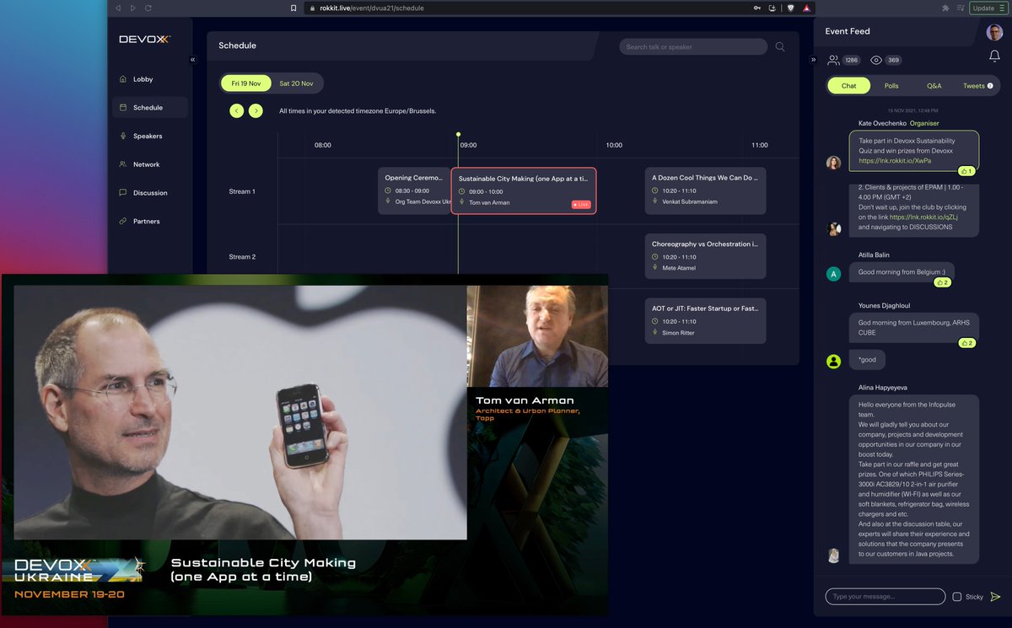Click the Devoxx logo in the sidebar
This screenshot has width=1012, height=628.
tap(145, 39)
